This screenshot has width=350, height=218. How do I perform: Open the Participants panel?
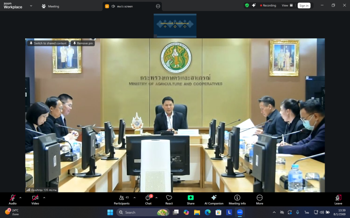click(122, 200)
